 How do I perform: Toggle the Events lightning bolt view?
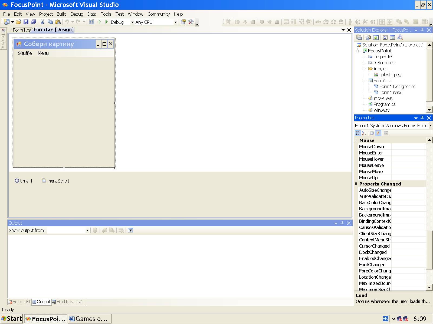[378, 133]
